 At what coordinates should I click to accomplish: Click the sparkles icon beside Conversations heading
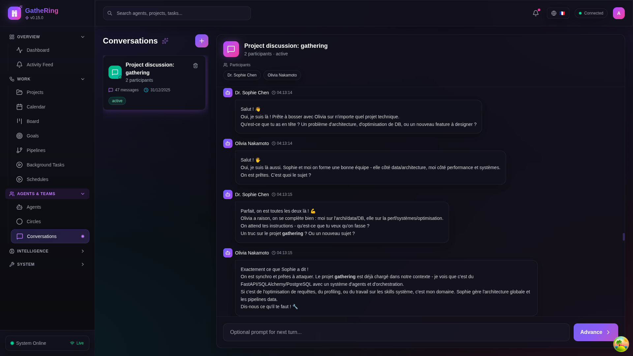click(x=165, y=41)
